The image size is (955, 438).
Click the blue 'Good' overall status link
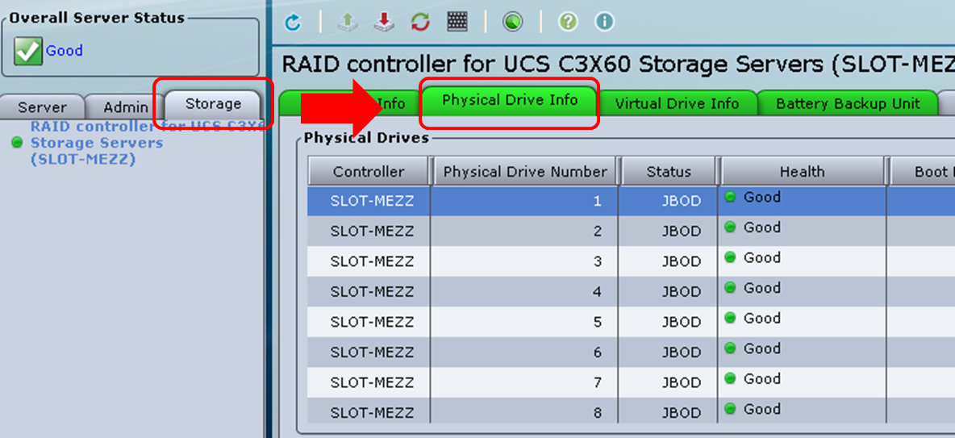pyautogui.click(x=65, y=51)
